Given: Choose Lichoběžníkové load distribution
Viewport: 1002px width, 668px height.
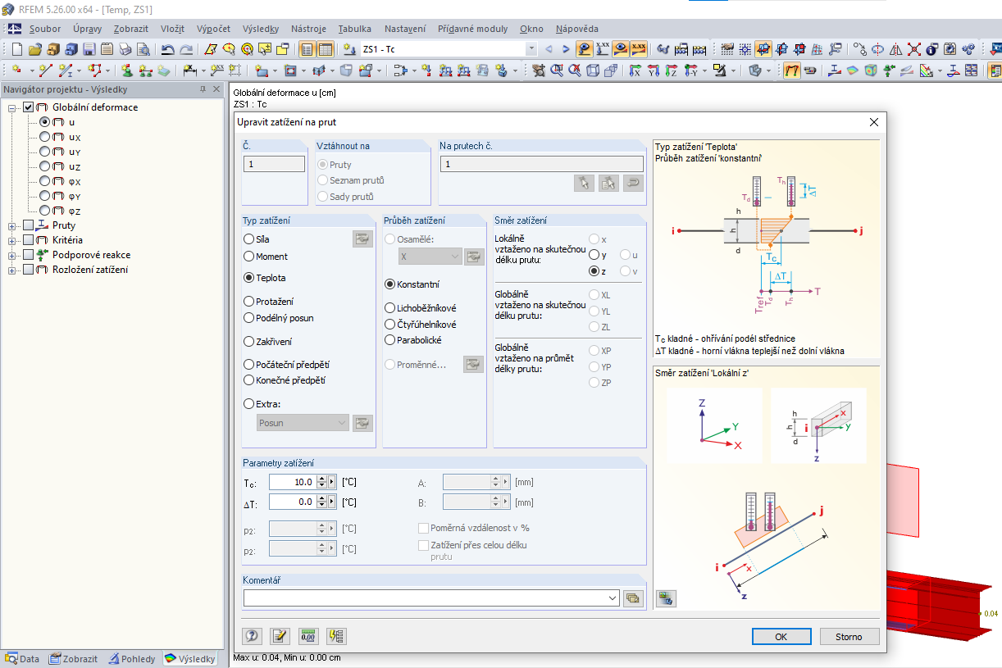Looking at the screenshot, I should pyautogui.click(x=390, y=308).
